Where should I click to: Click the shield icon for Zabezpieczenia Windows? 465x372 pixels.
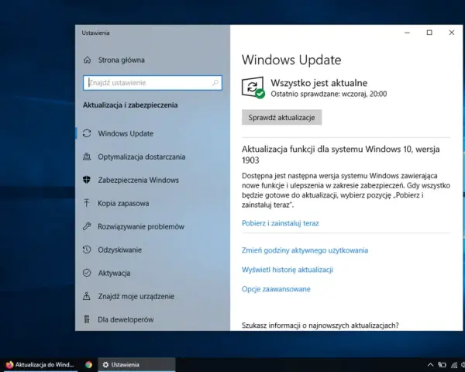click(x=87, y=180)
